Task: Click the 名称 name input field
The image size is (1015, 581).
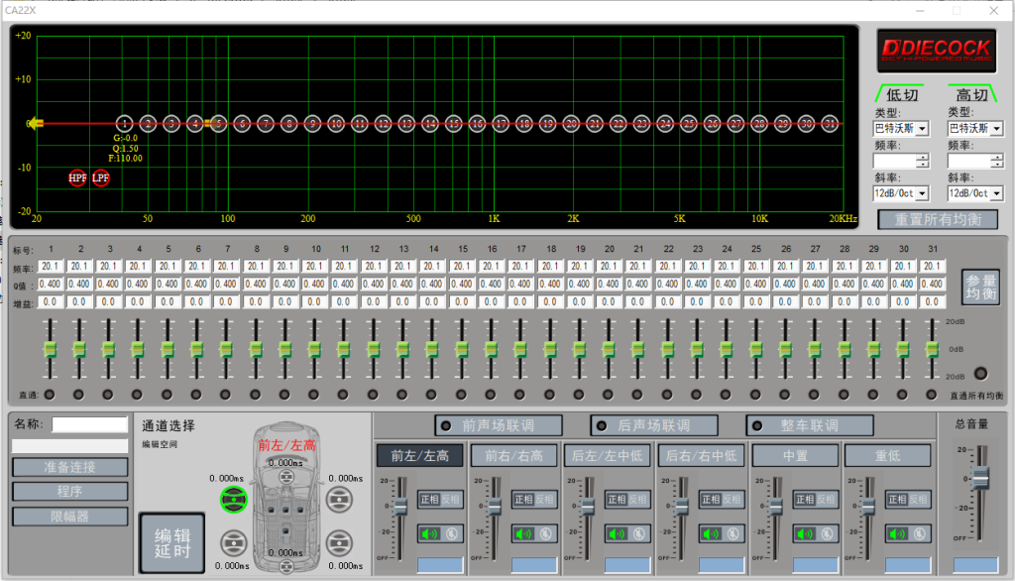Action: point(89,424)
